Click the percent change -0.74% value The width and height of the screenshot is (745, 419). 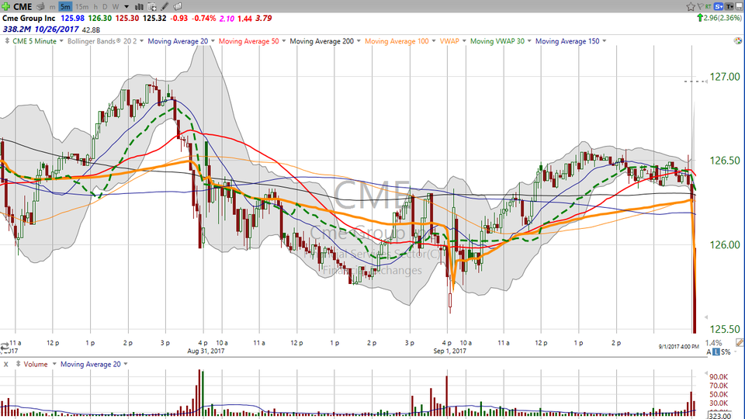(204, 18)
